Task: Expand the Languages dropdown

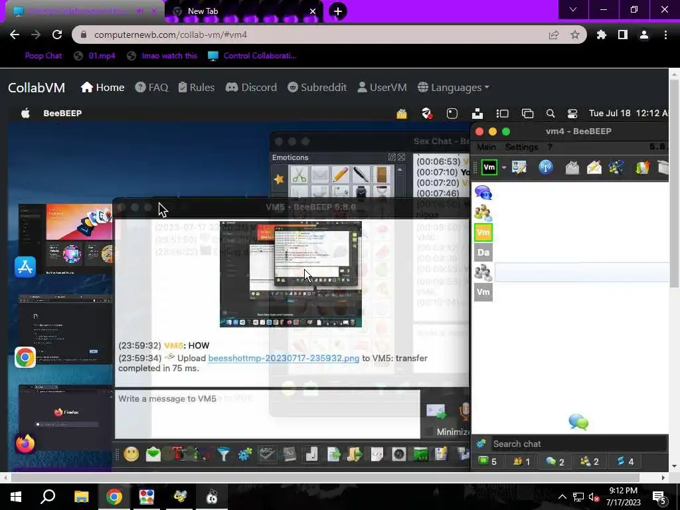Action: (454, 88)
